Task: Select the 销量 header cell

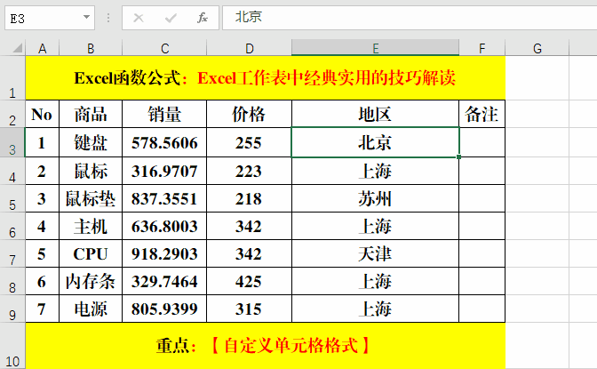Action: (x=164, y=114)
